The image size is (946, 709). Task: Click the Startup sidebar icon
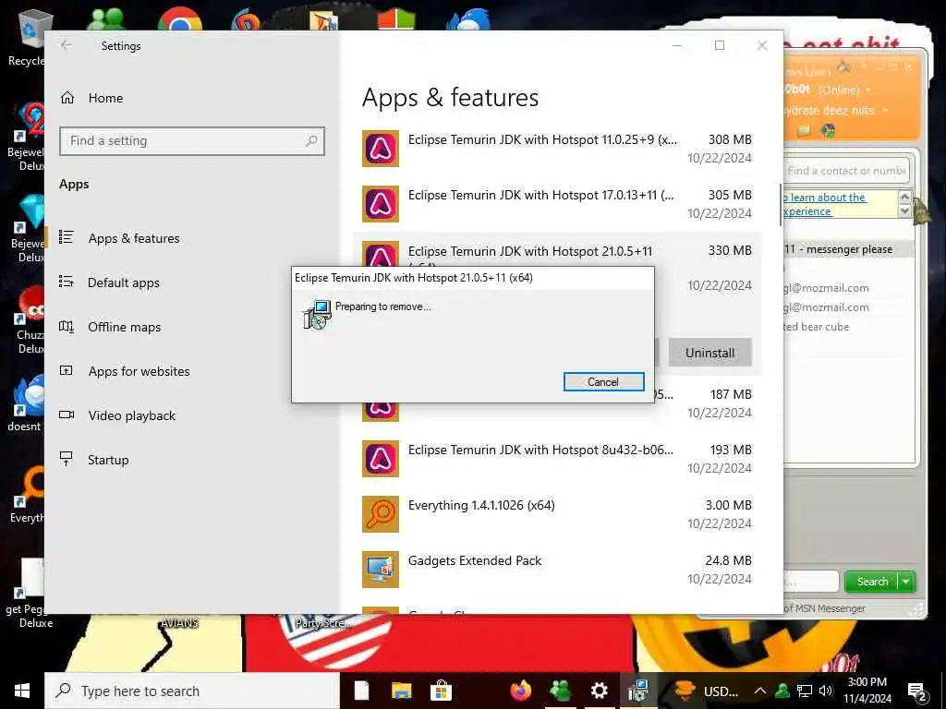pyautogui.click(x=67, y=459)
